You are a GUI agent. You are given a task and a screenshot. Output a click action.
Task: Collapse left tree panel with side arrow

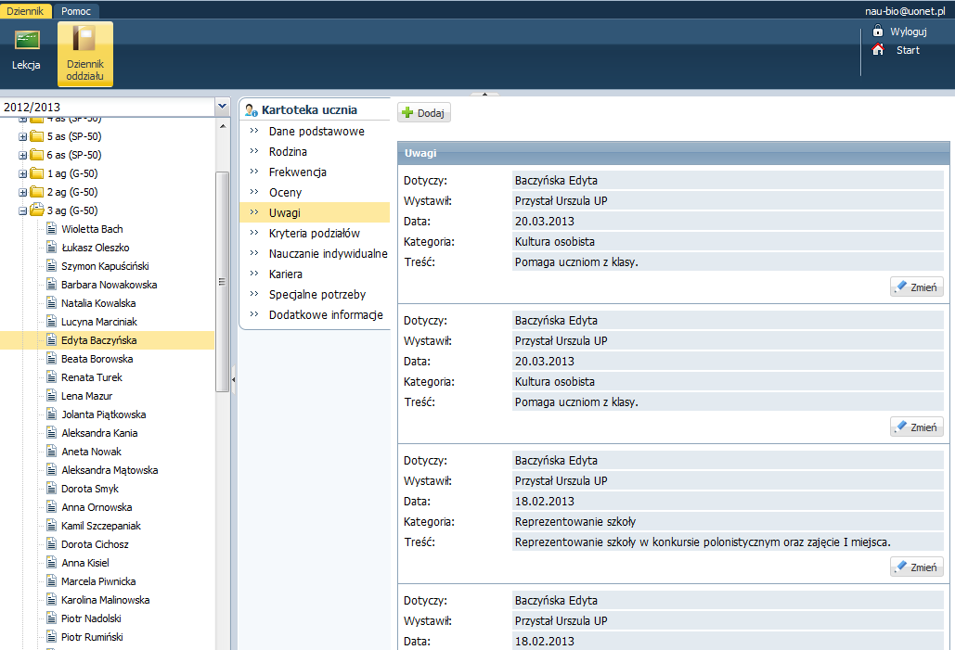(x=233, y=379)
